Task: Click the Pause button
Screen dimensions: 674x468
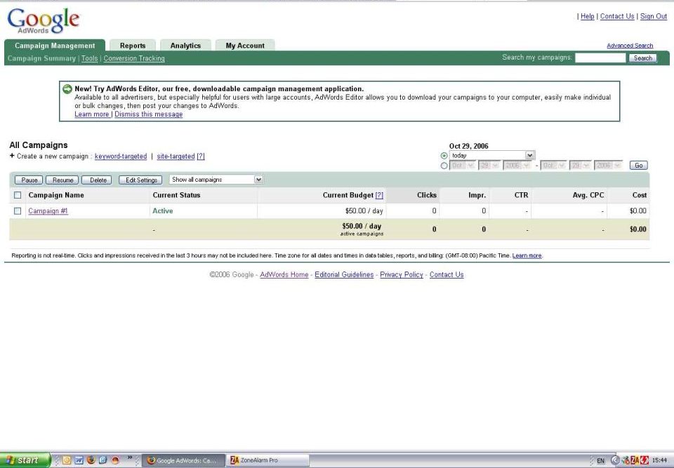Action: pos(29,180)
